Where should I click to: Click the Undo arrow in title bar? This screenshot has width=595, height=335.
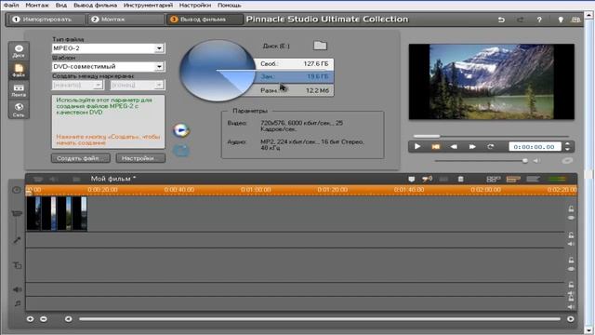(x=501, y=20)
